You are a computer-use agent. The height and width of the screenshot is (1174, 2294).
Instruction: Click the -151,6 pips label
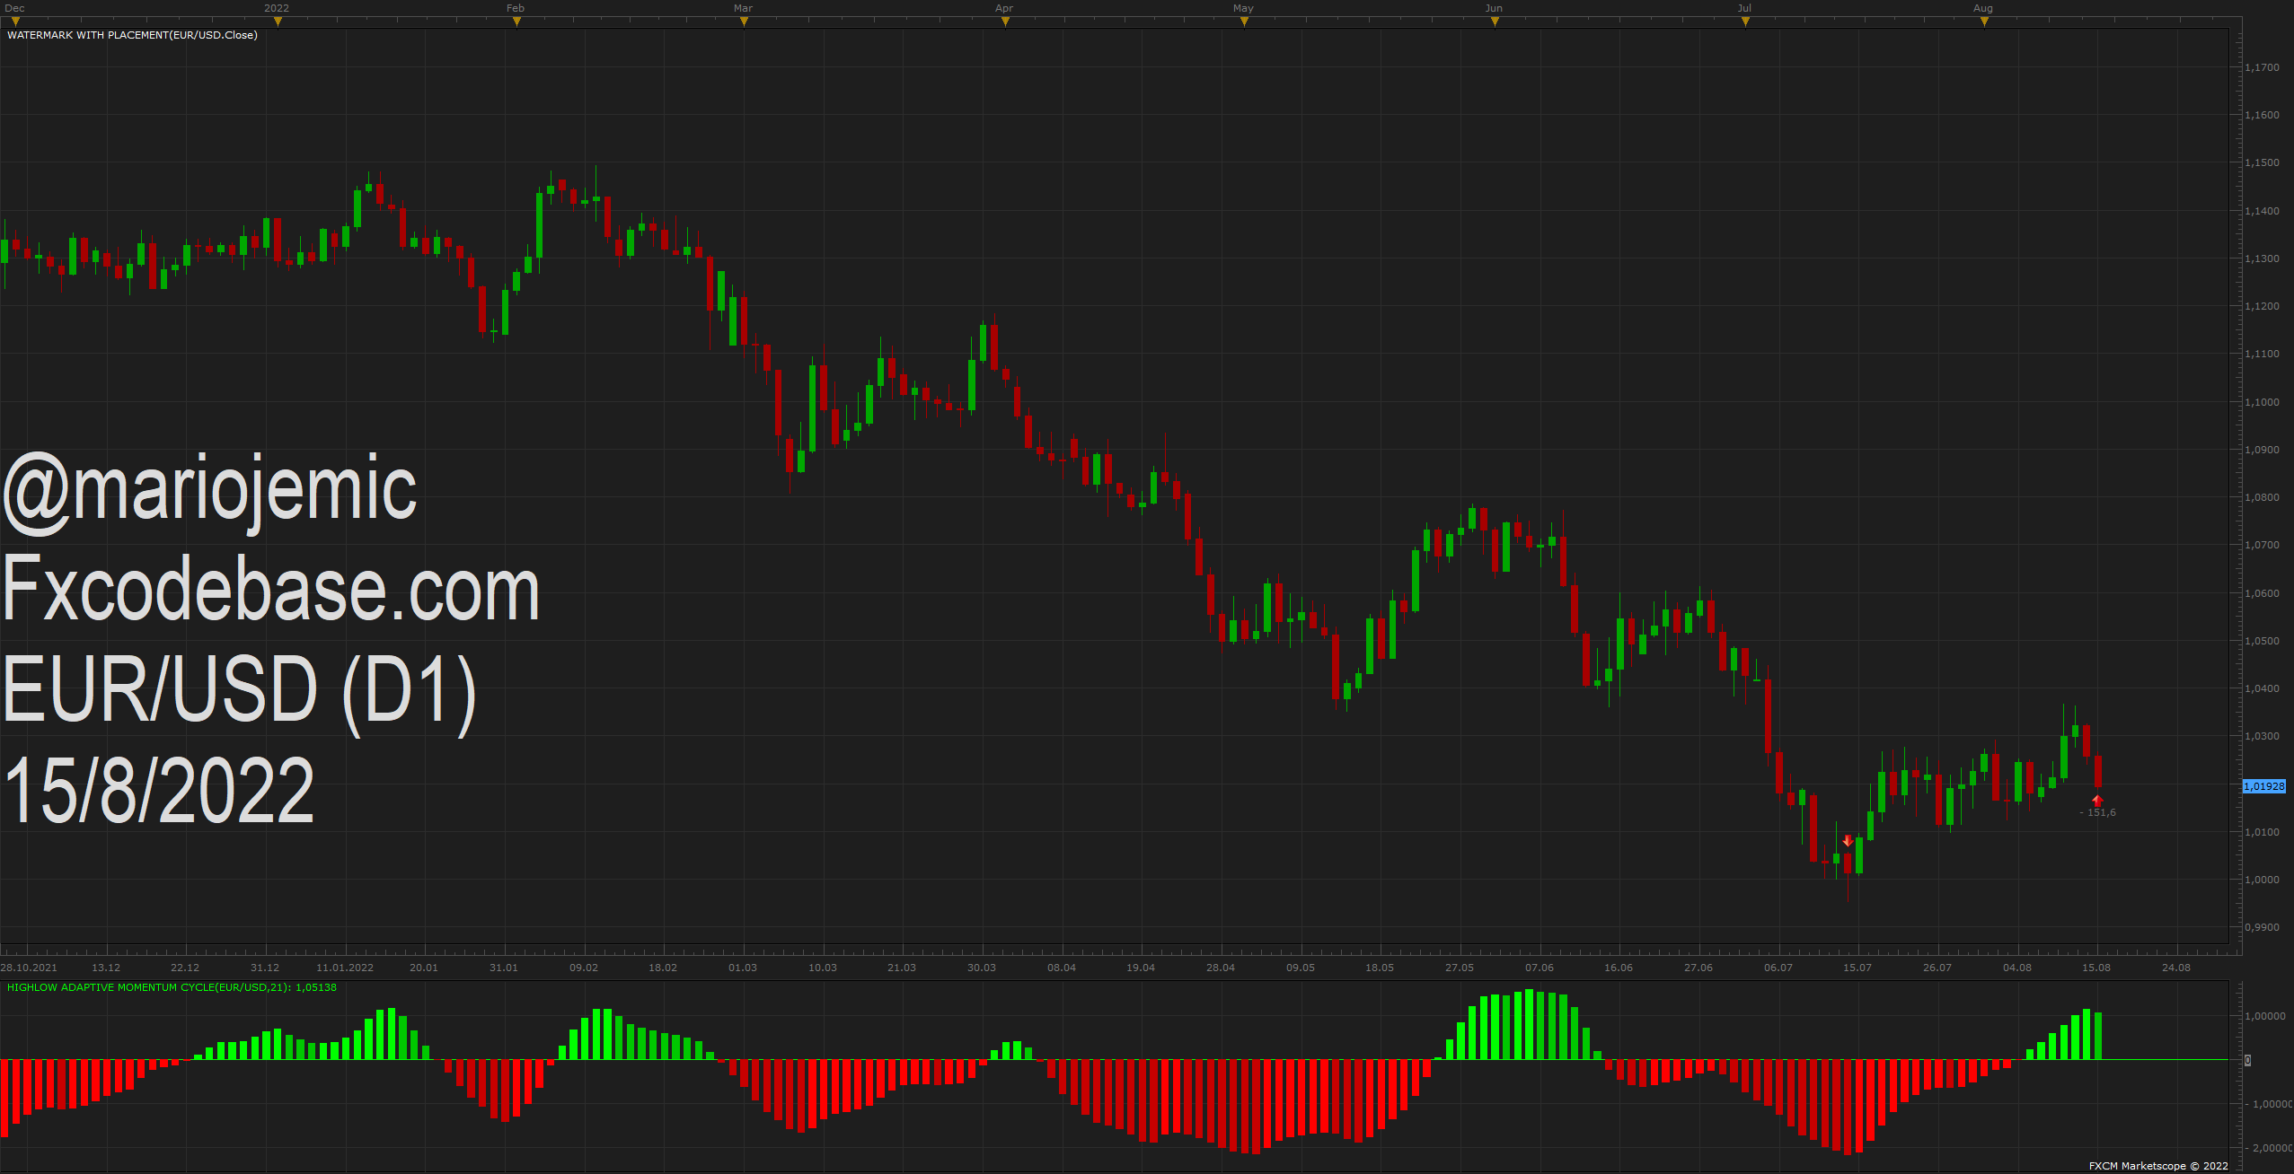pyautogui.click(x=2097, y=812)
